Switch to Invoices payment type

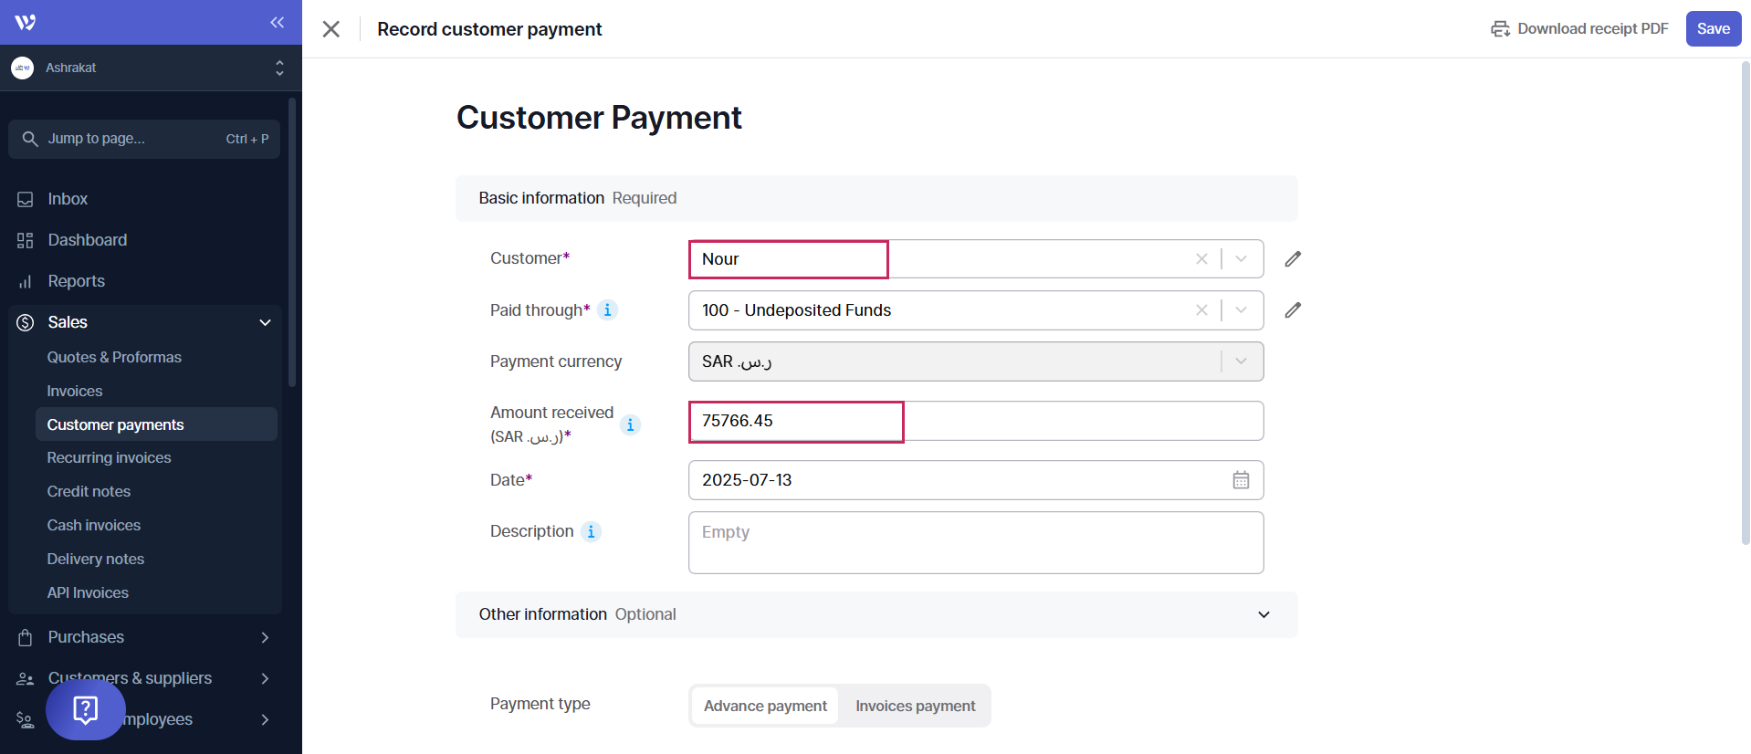pyautogui.click(x=915, y=706)
